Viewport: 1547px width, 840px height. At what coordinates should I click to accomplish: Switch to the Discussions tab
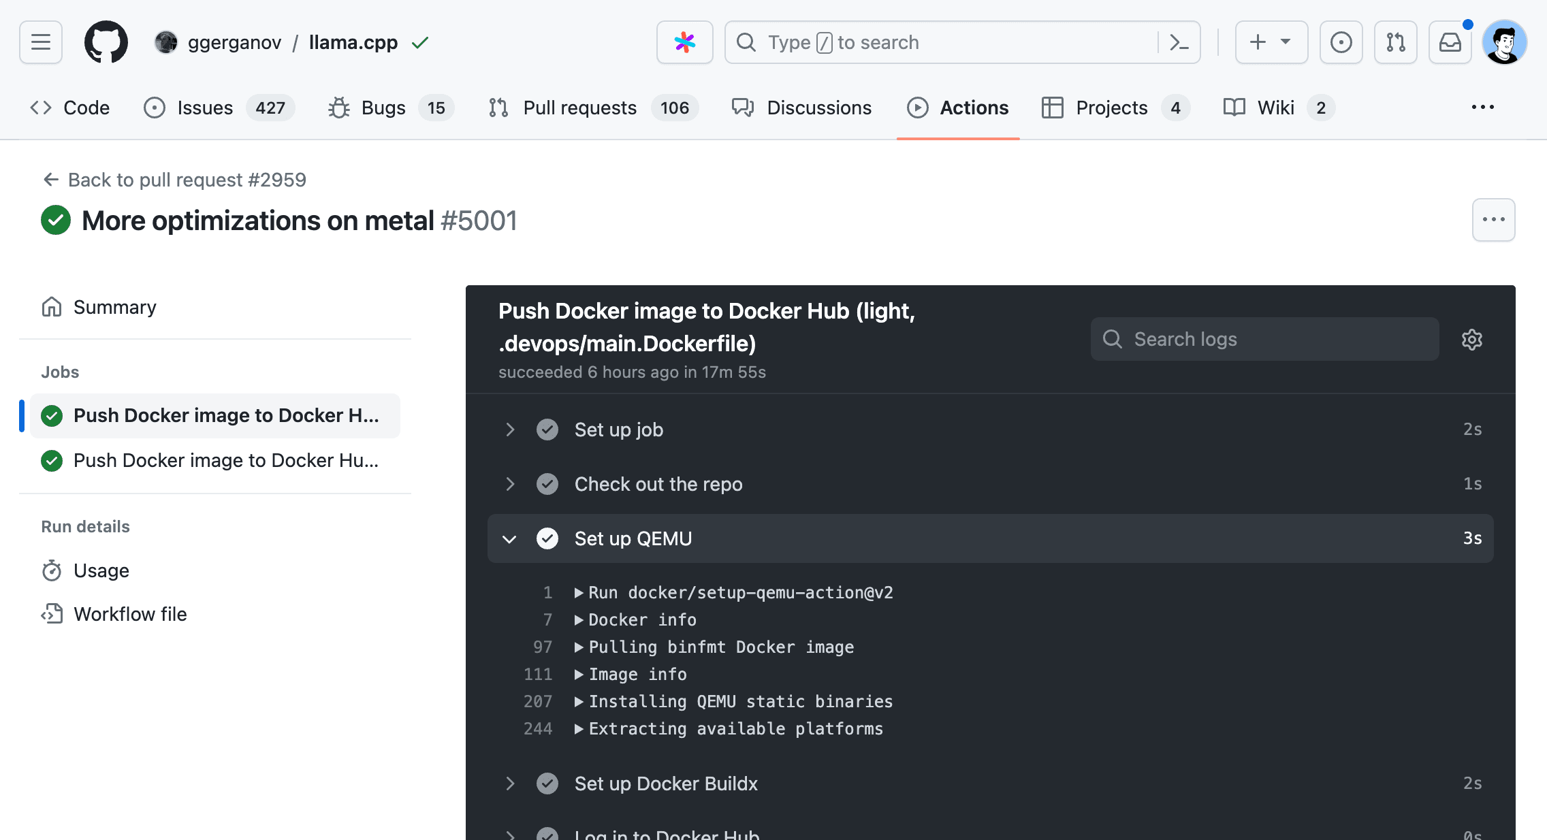click(819, 107)
